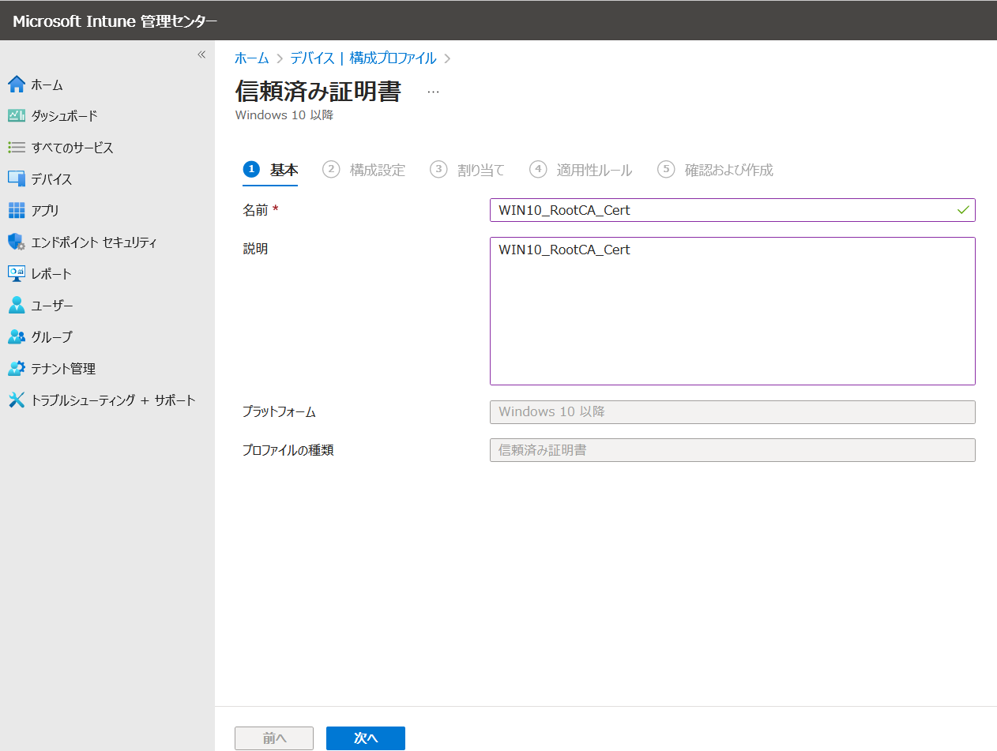Click the レポート sidebar label

[51, 274]
